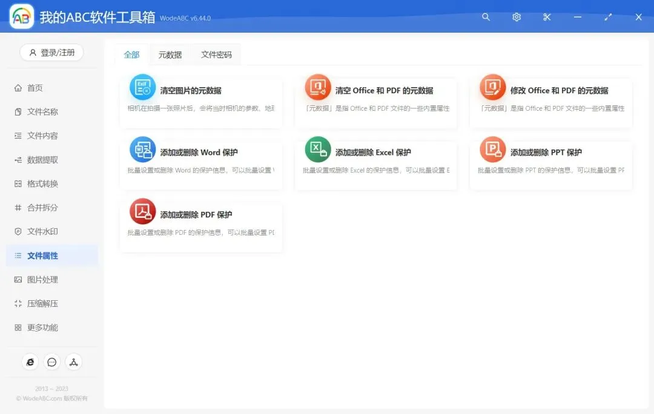Click the icon beside 文件名称

pyautogui.click(x=18, y=112)
